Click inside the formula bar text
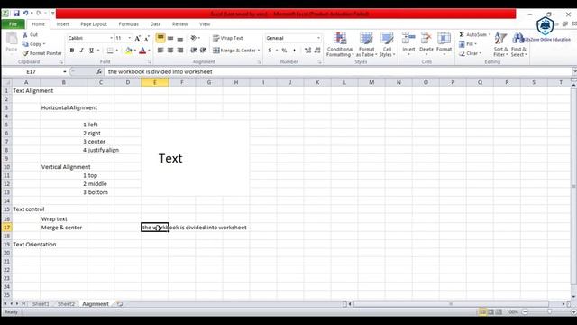This screenshot has height=325, width=577. point(160,71)
